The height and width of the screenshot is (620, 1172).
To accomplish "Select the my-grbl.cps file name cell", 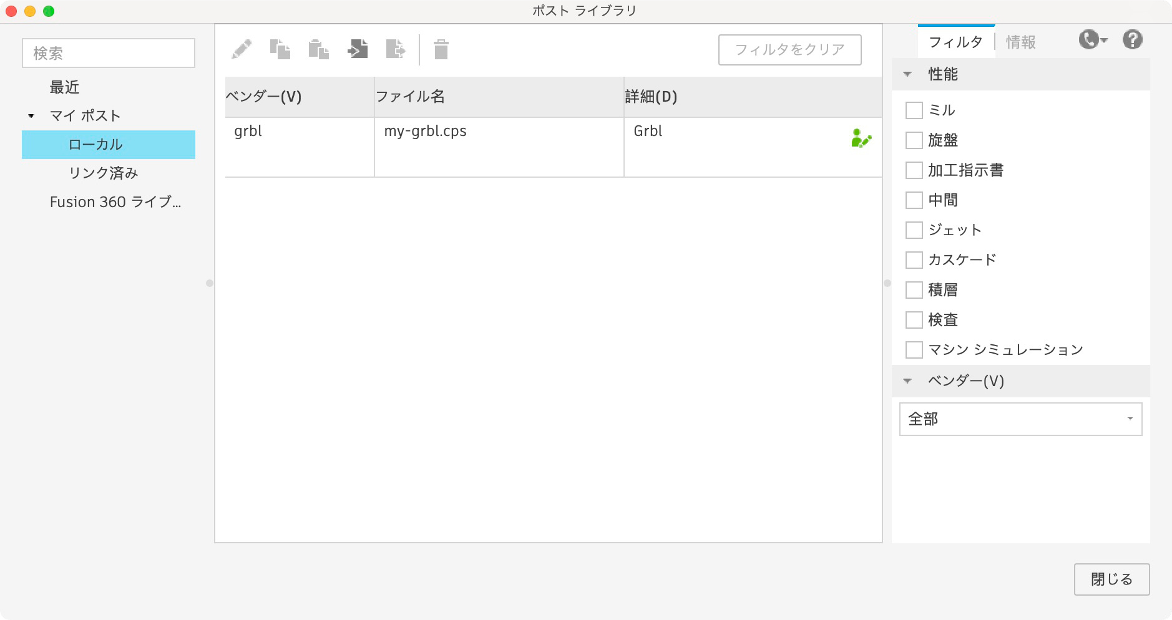I will [499, 147].
